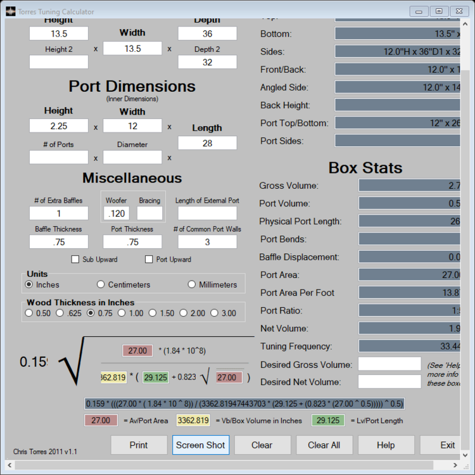Click the Woofer displacement field showing .120

pos(117,213)
